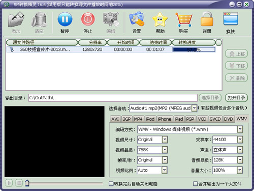
Task: Select file name 360校招宣传片-2013.m...
Action: point(45,49)
